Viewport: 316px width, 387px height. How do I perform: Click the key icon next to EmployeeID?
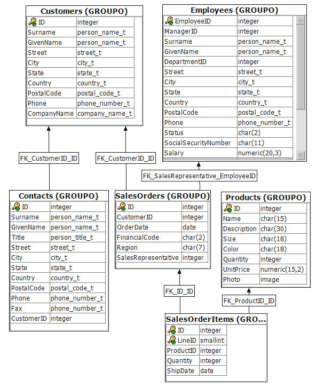tap(169, 21)
